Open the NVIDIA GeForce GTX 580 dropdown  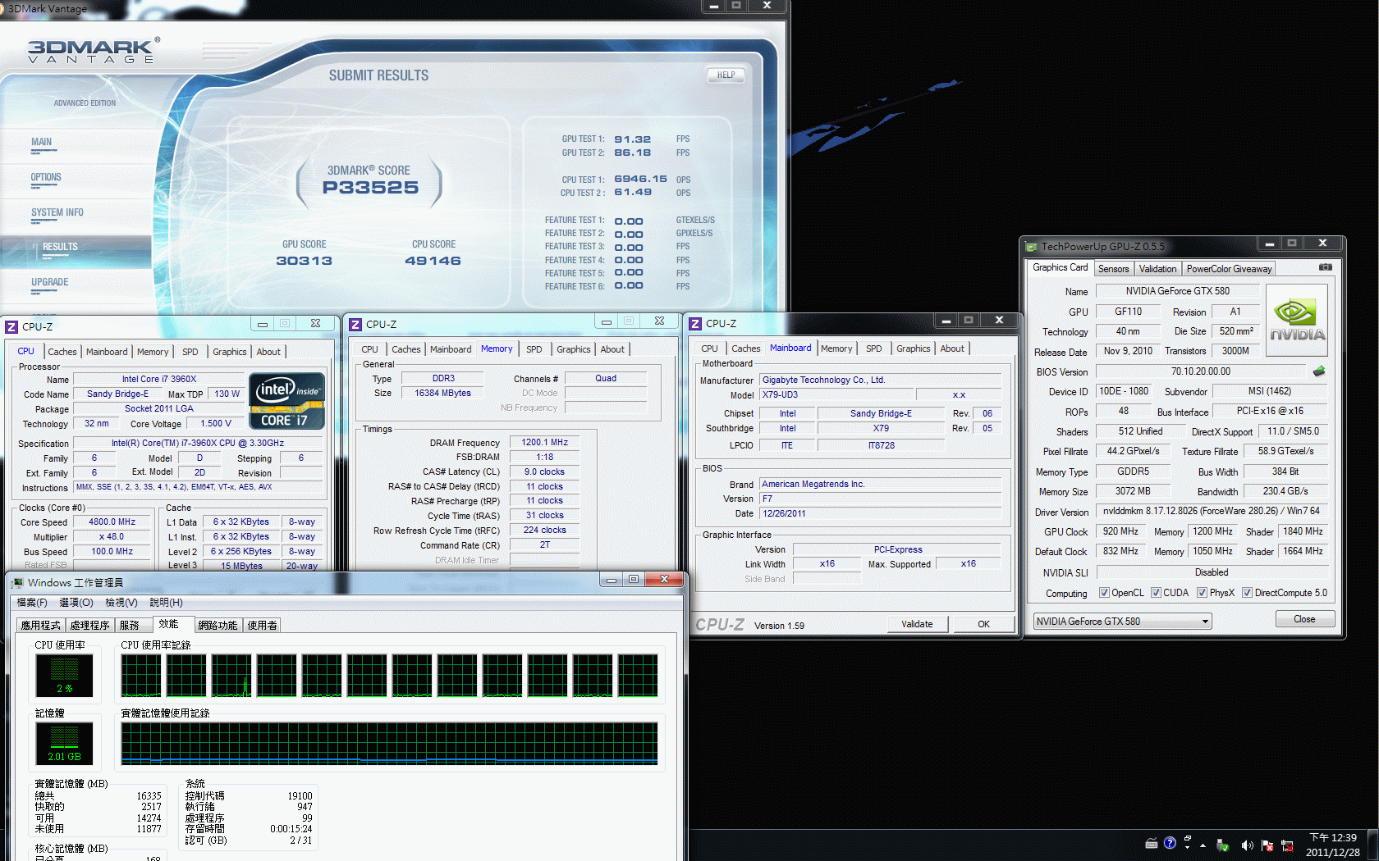[x=1122, y=622]
